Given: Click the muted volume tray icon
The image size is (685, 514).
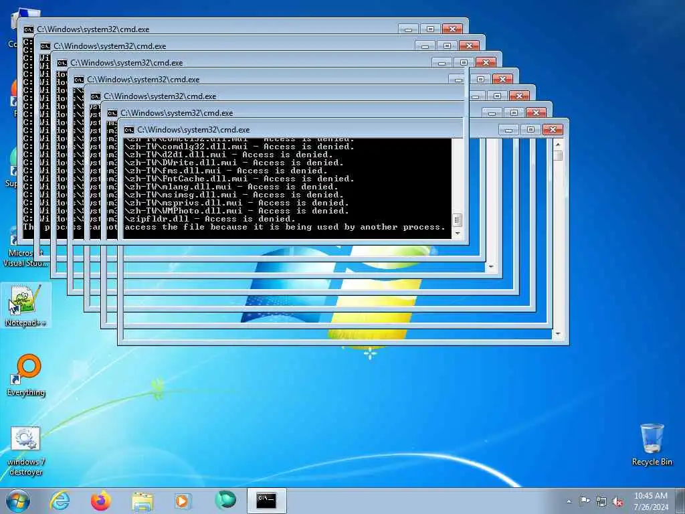Looking at the screenshot, I should (x=617, y=502).
